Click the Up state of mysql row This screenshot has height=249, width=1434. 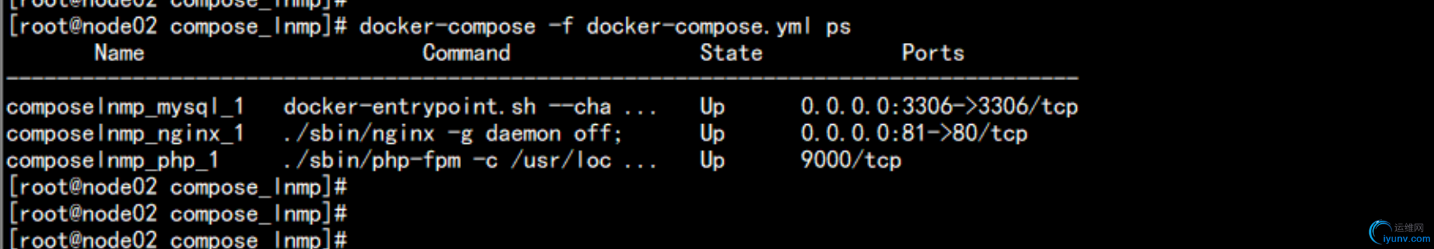coord(712,107)
